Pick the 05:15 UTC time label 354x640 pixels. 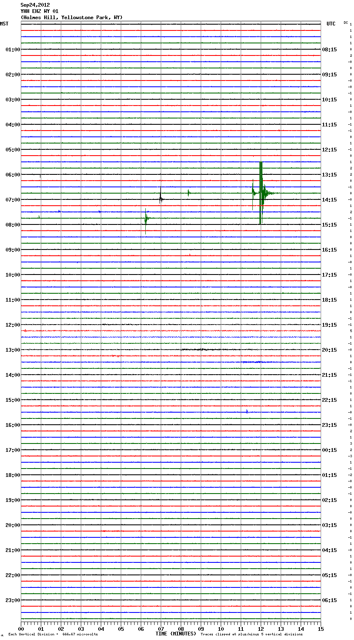tap(329, 575)
